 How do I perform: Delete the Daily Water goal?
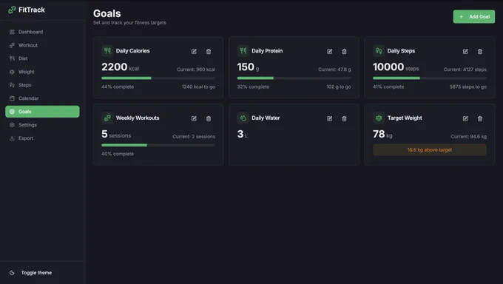pyautogui.click(x=344, y=118)
